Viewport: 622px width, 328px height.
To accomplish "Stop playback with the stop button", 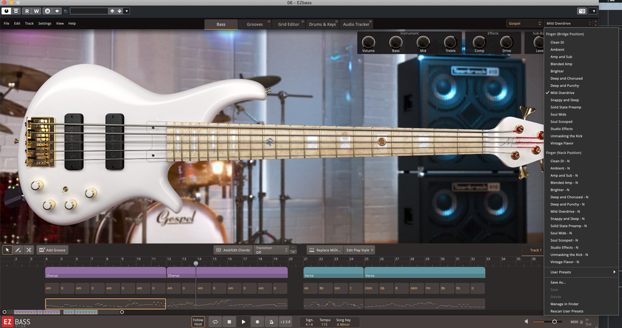I will click(229, 322).
